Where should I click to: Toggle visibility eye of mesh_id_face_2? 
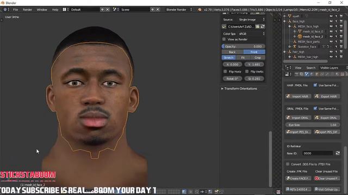click(x=331, y=36)
